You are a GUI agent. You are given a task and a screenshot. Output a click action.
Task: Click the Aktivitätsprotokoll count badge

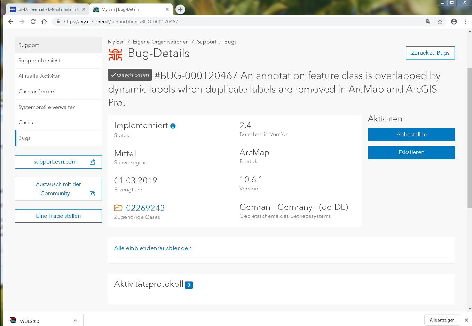point(189,285)
